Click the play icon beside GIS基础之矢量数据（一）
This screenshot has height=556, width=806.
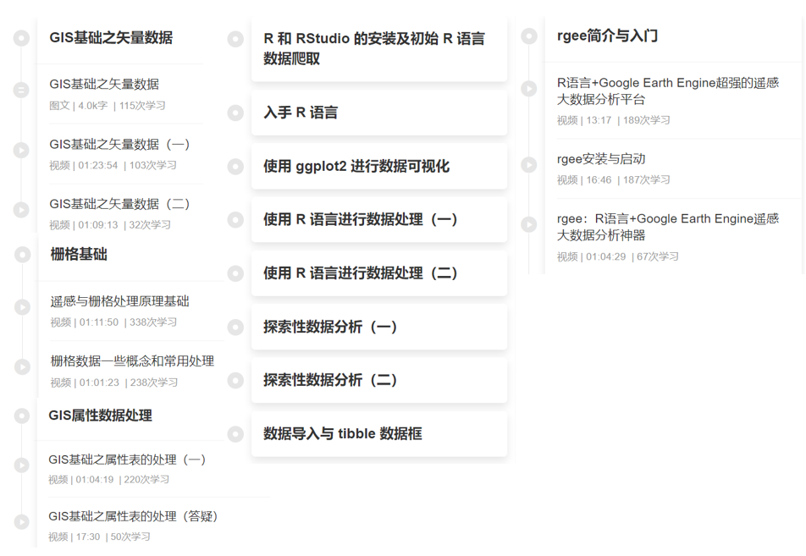[x=21, y=151]
